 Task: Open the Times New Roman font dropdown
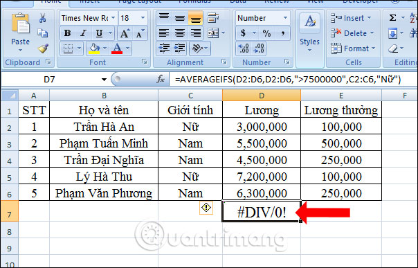(x=113, y=18)
